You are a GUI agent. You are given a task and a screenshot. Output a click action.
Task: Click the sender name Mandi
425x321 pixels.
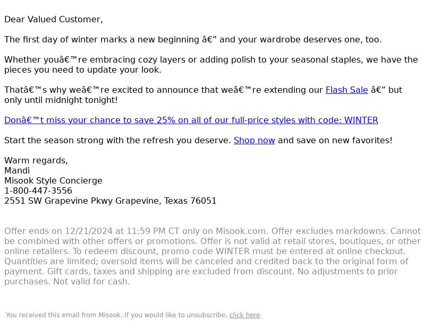pyautogui.click(x=17, y=171)
